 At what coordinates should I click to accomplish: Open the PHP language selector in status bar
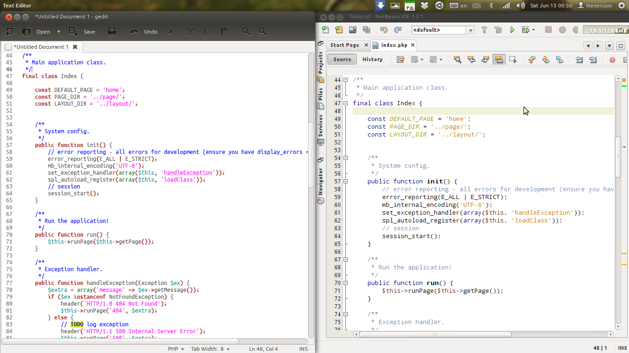click(176, 349)
